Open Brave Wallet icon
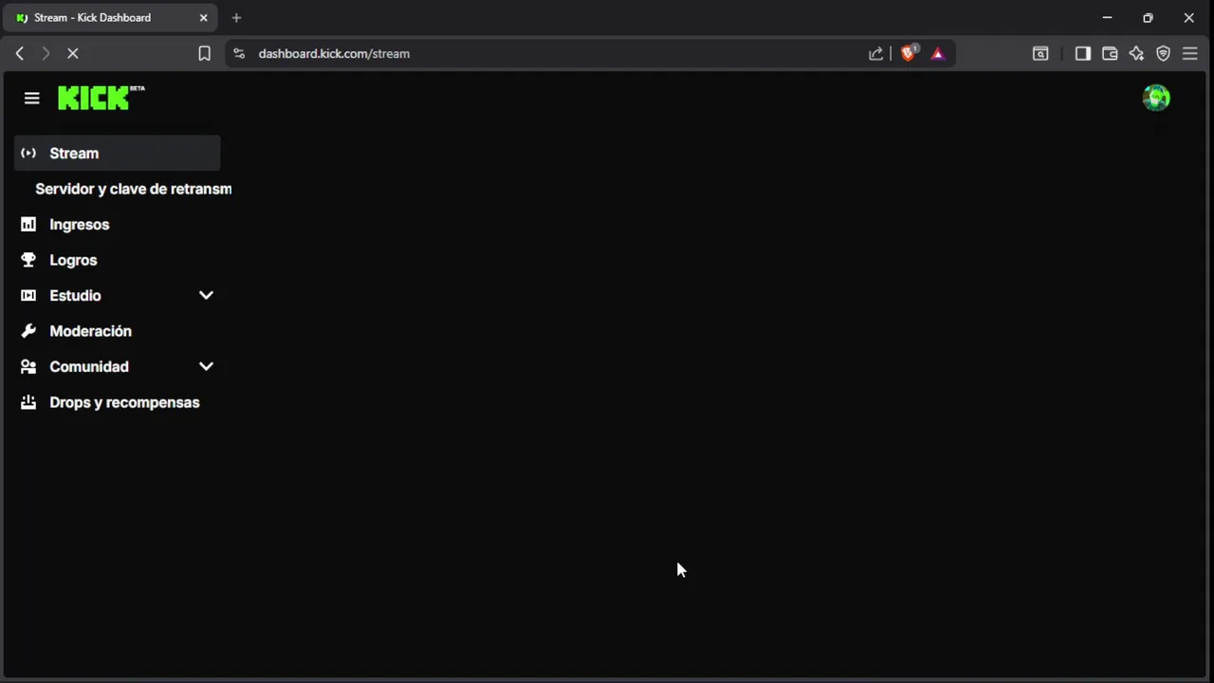Screen dimensions: 1214x683 (1110, 53)
